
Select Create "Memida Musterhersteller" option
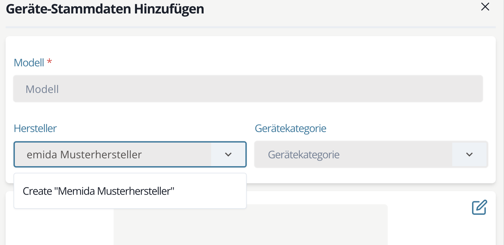(130, 191)
